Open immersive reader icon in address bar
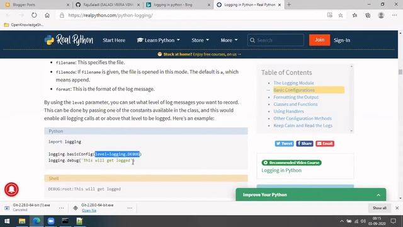Screen dimensions: 403x227 (330, 15)
